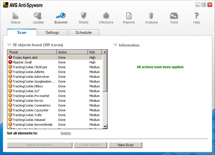Open the Status section icon
Image resolution: width=215 pixels, height=155 pixels.
[15, 16]
